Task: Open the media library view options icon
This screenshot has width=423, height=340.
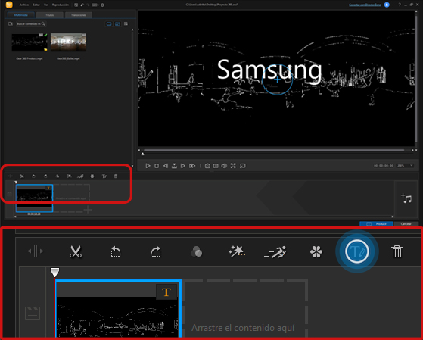Action: point(126,23)
